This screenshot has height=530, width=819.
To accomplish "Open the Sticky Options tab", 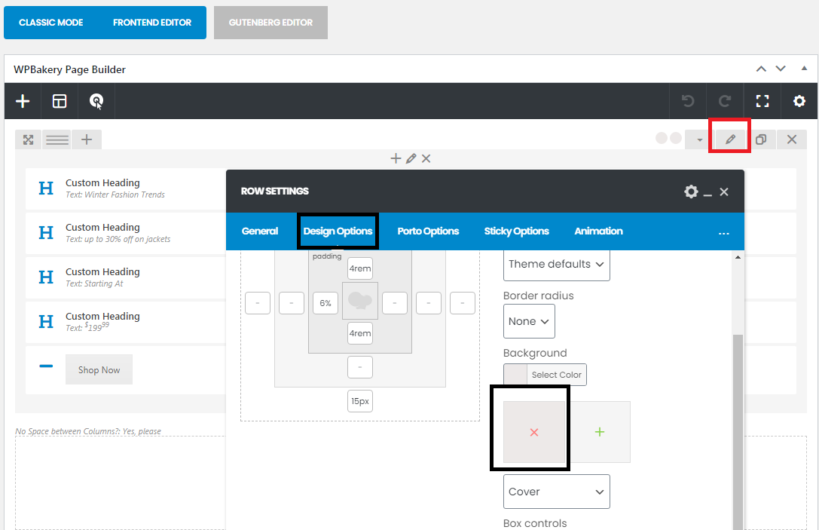I will [517, 231].
